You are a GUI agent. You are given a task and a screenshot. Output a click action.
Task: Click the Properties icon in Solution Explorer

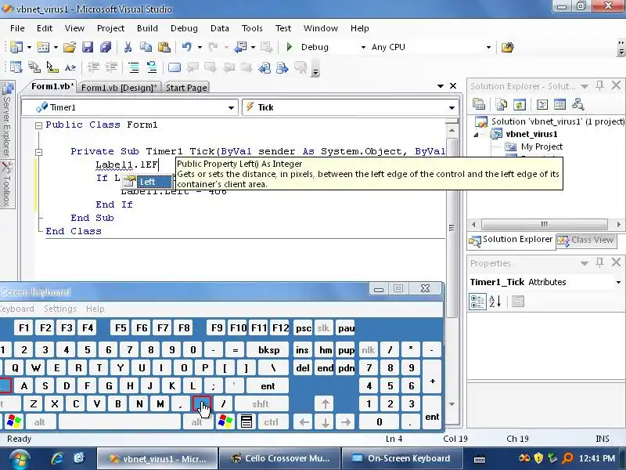479,104
